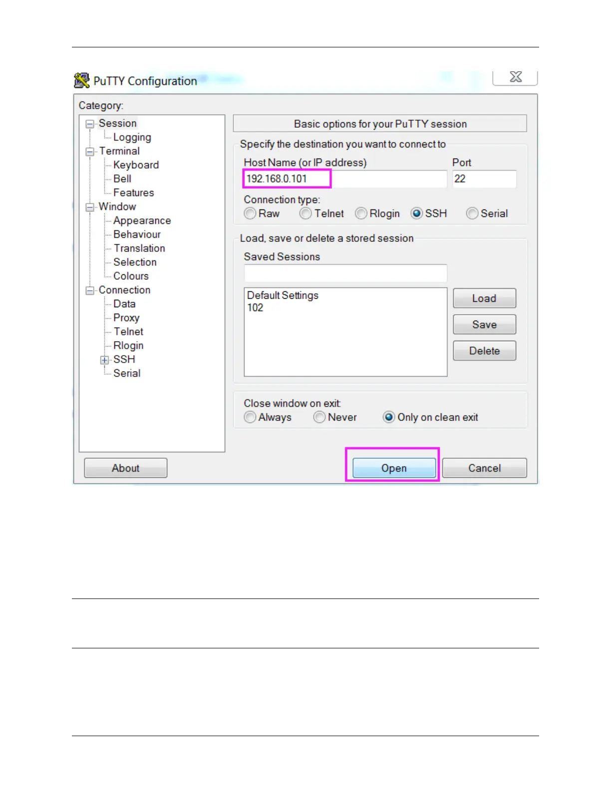611x790 pixels.
Task: Click the Port input field
Action: pyautogui.click(x=484, y=179)
